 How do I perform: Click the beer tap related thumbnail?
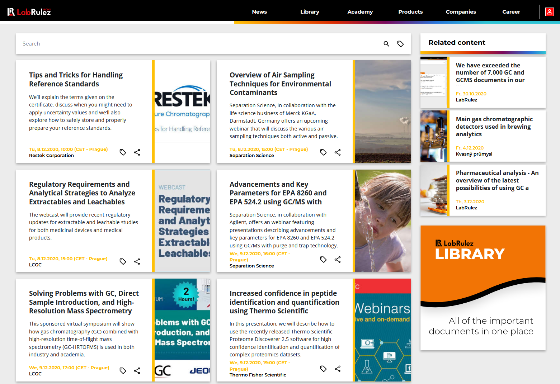click(x=433, y=136)
